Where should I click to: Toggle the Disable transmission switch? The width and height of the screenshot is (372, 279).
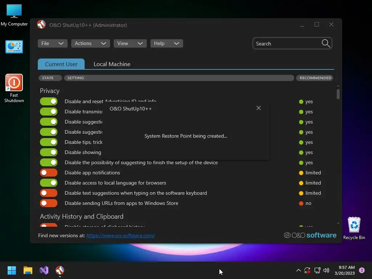point(49,112)
